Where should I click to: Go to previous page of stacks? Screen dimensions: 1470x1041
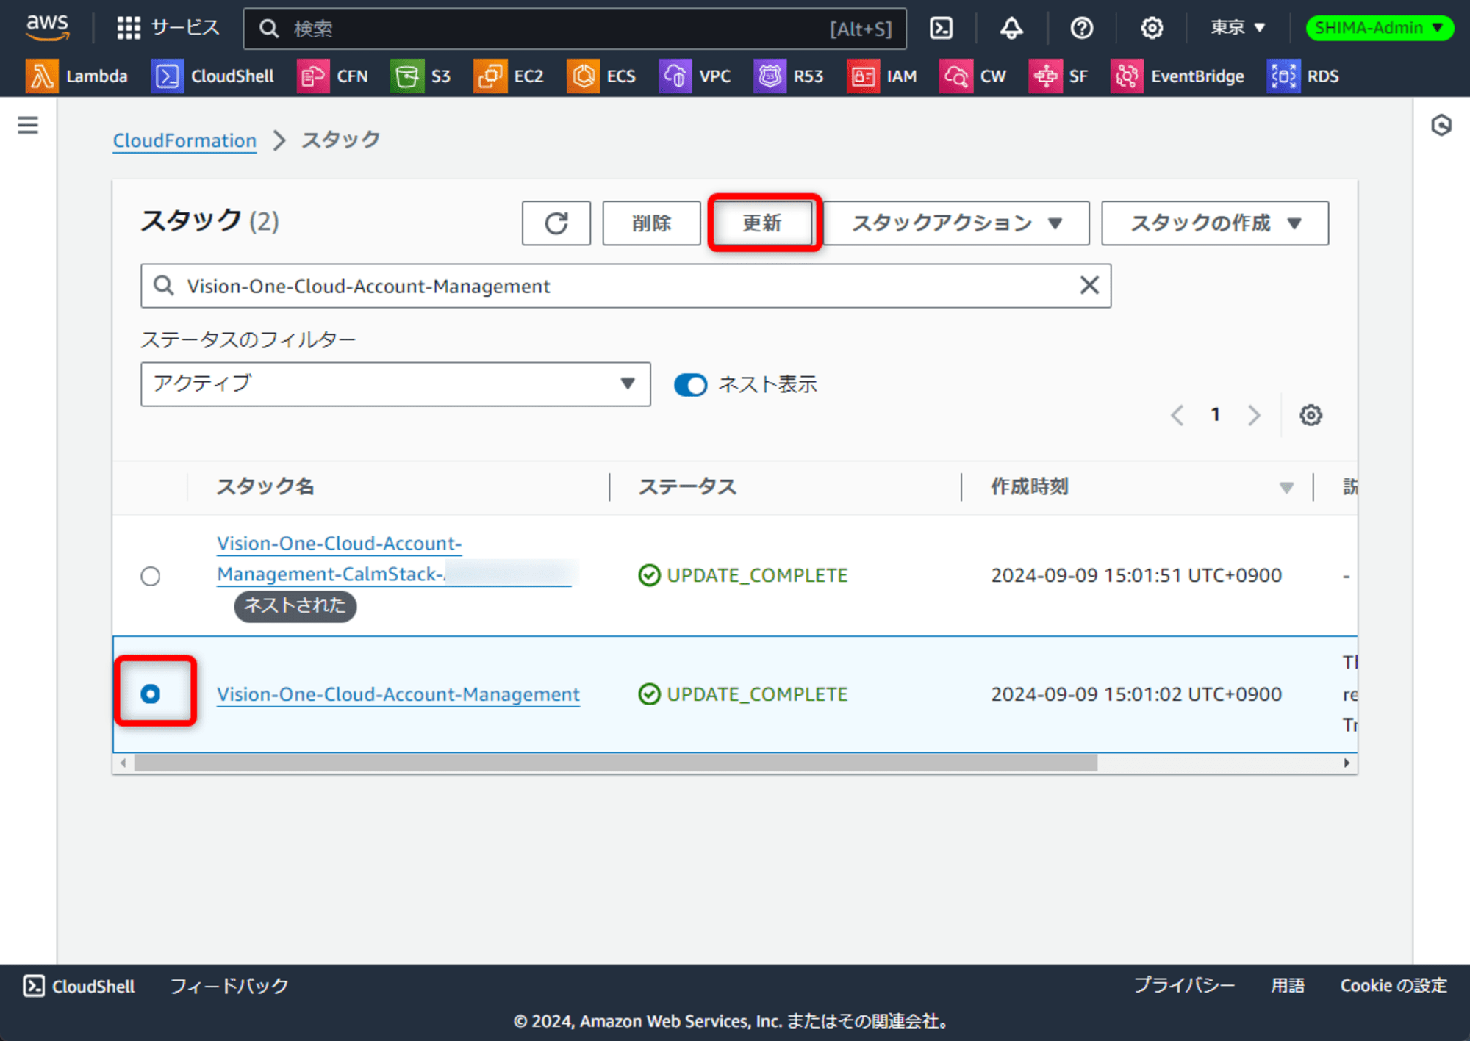click(1177, 415)
